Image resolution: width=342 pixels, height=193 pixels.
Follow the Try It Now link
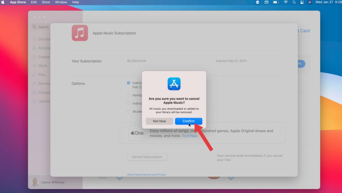pyautogui.click(x=189, y=136)
